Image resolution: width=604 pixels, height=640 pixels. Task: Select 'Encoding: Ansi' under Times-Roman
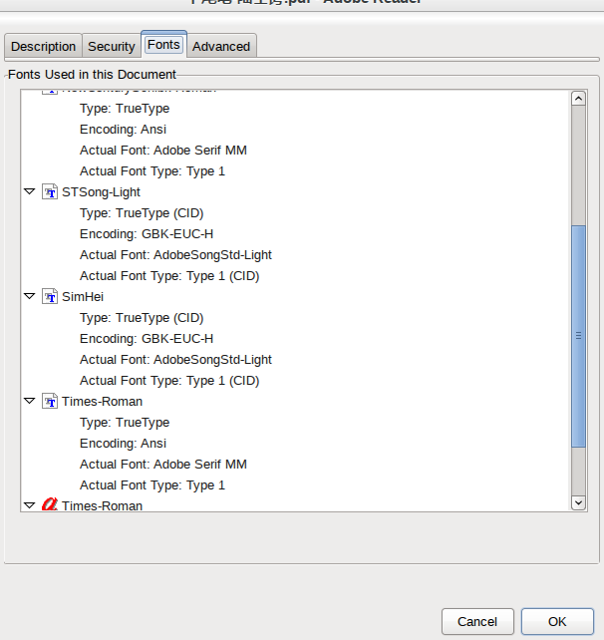coord(123,444)
